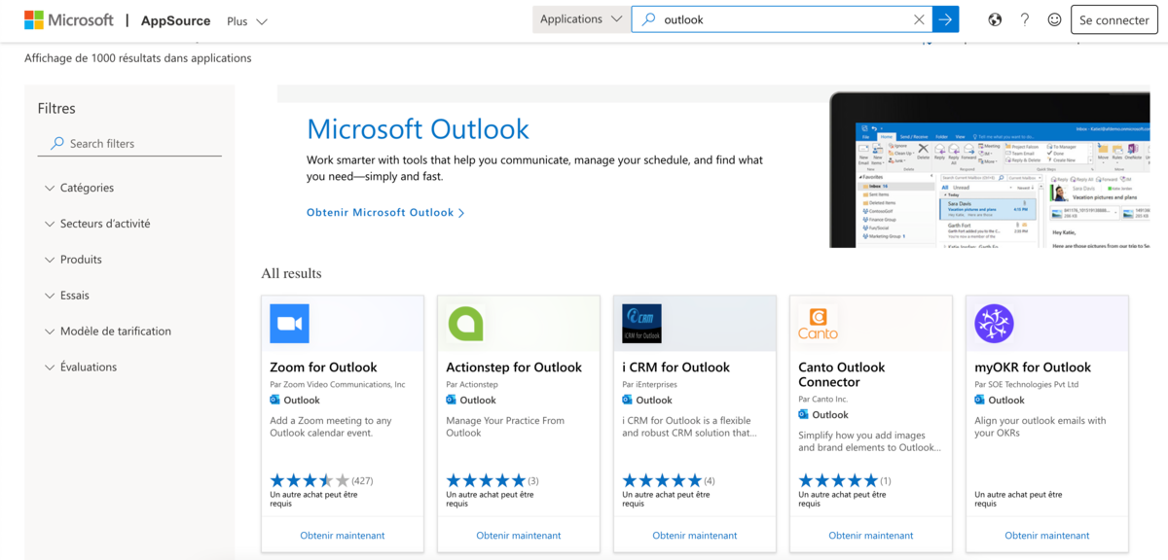Click Outlook product icon on myOKR card

[980, 400]
